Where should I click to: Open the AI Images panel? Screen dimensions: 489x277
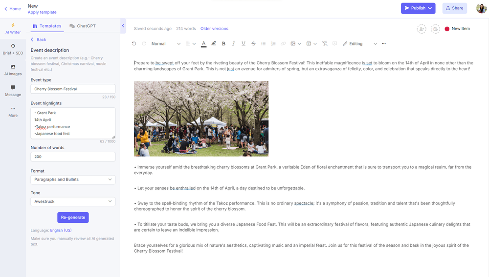[x=13, y=70]
